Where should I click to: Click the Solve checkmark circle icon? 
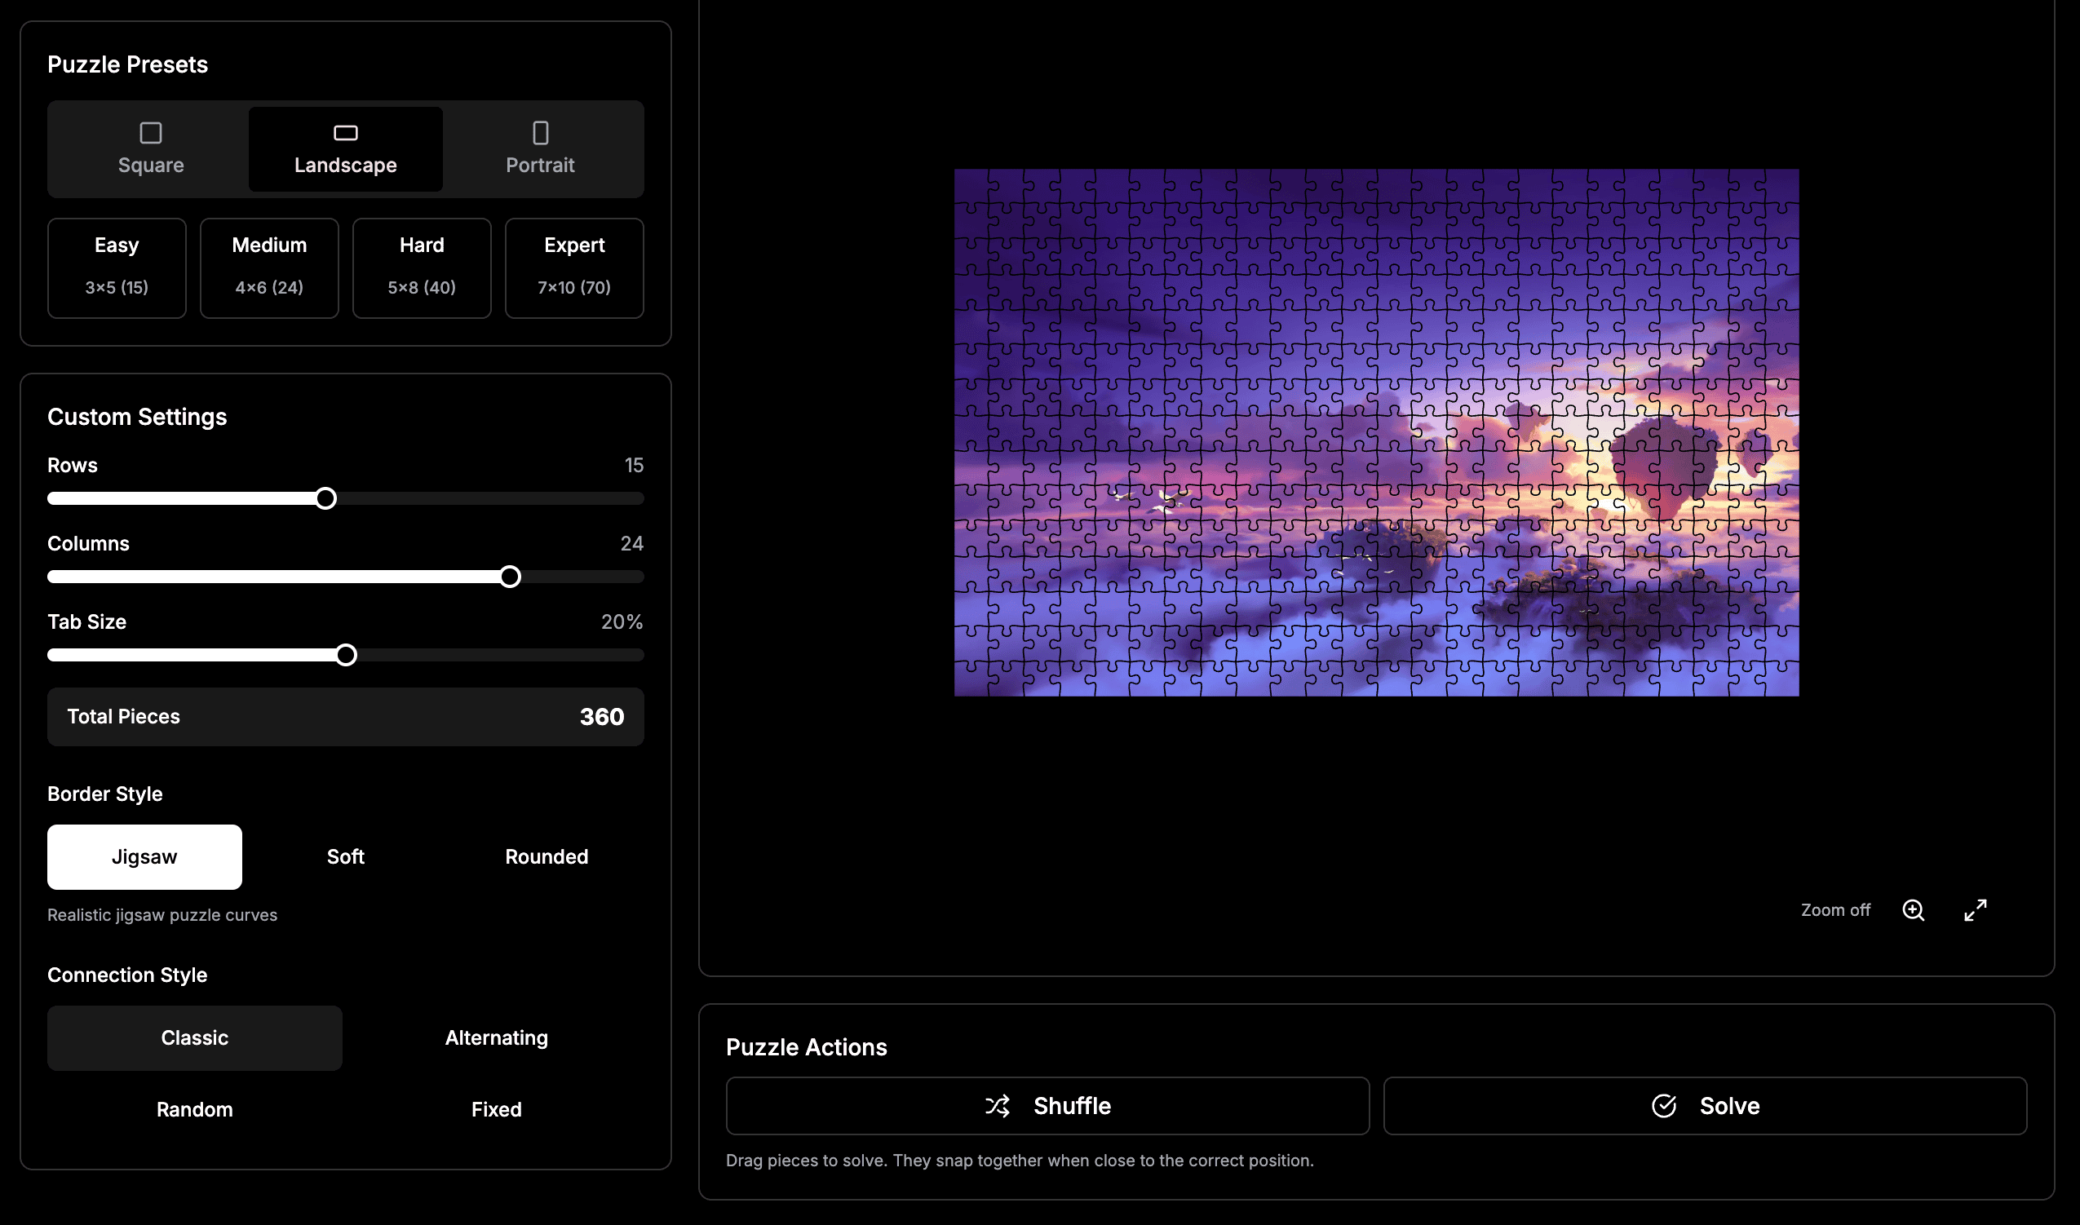(x=1663, y=1105)
